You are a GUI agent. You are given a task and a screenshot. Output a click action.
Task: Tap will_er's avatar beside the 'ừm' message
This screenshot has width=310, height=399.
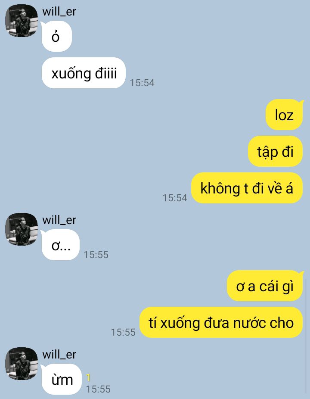coord(22,364)
